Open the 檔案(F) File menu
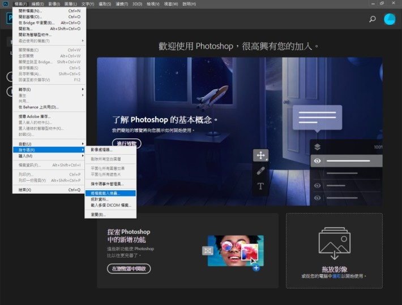 (20, 4)
